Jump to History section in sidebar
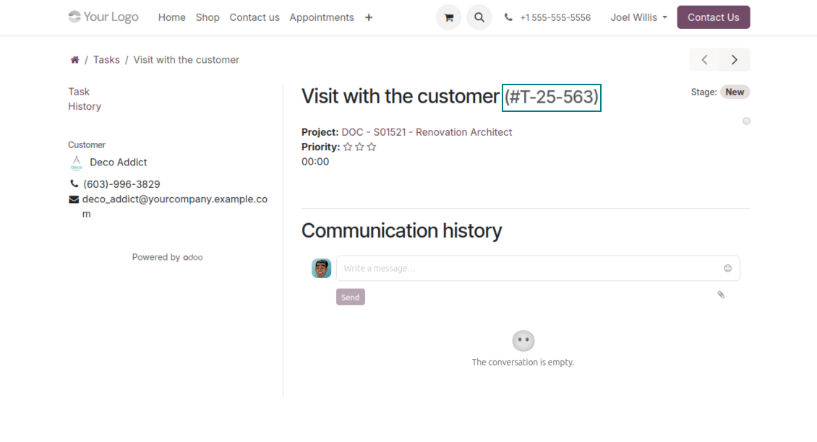This screenshot has height=442, width=817. 85,106
